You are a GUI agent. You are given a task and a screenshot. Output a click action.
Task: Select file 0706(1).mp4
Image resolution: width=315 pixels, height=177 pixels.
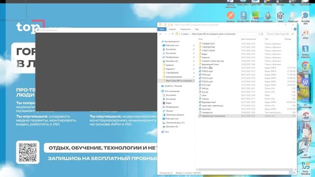point(207,68)
